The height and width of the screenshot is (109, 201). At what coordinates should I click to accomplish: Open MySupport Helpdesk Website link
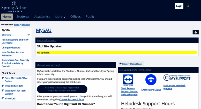[x=174, y=87]
